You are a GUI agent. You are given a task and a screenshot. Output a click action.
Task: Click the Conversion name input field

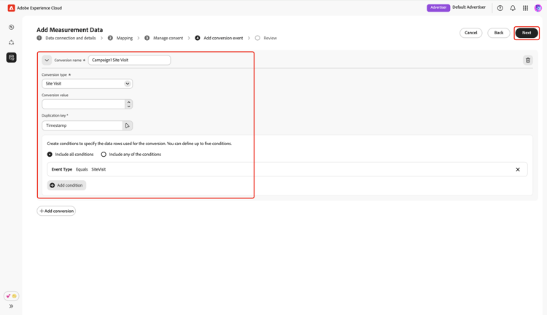tap(129, 60)
